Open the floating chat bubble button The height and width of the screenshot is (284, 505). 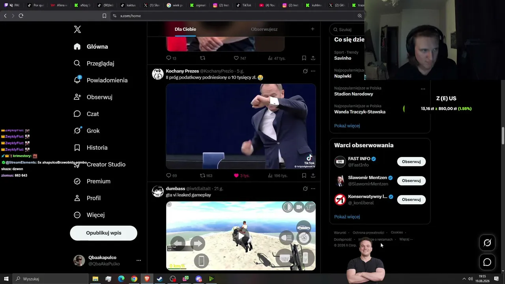pyautogui.click(x=487, y=262)
